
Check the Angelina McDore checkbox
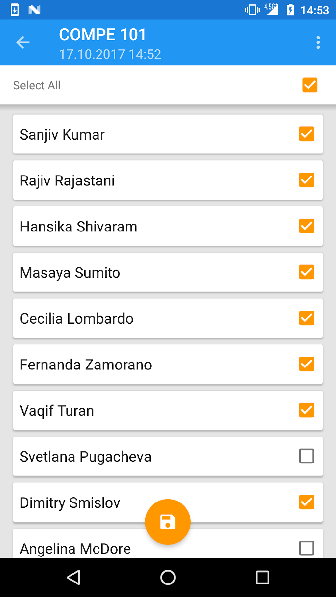coord(306,548)
